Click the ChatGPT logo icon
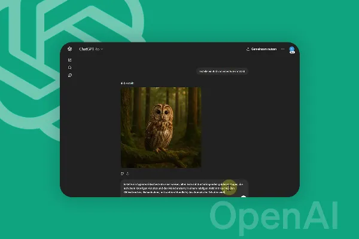 (70, 49)
